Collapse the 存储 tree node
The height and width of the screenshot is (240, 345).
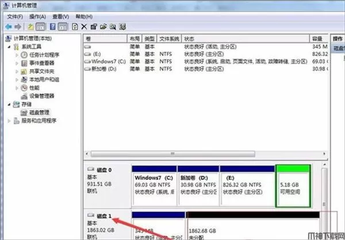point(9,104)
